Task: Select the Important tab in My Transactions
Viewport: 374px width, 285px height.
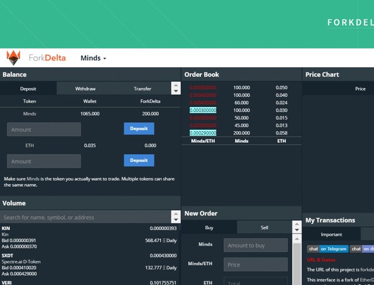Action: [x=331, y=234]
